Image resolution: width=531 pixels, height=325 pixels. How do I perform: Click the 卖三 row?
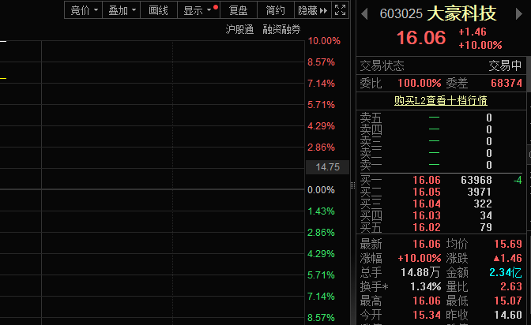point(441,141)
